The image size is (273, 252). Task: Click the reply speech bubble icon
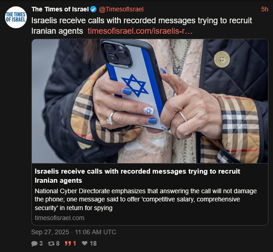pos(34,243)
